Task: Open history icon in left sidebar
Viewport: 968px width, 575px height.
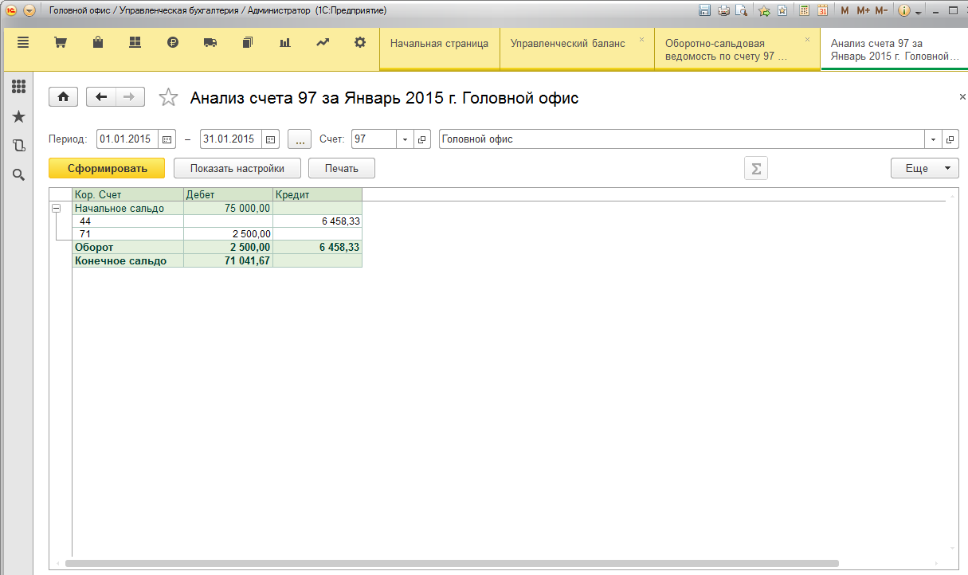Action: 18,146
